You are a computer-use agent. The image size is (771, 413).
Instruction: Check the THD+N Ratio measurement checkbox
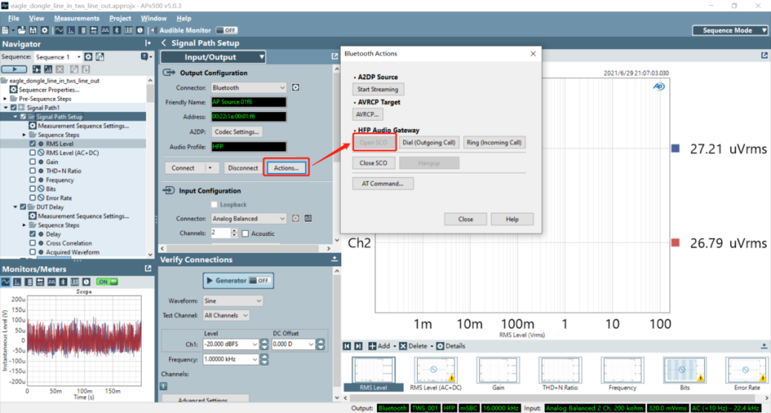coord(33,171)
